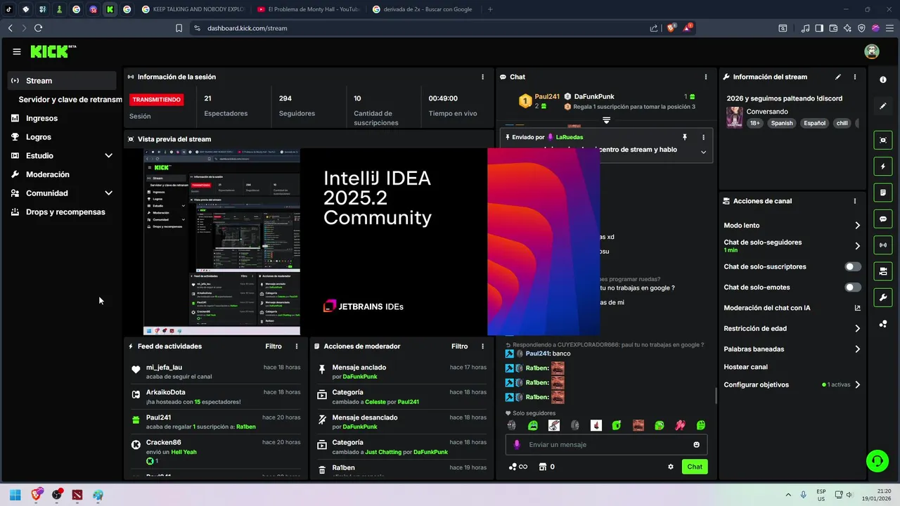Open Palabras baneadas options arrow
The width and height of the screenshot is (900, 506).
857,349
